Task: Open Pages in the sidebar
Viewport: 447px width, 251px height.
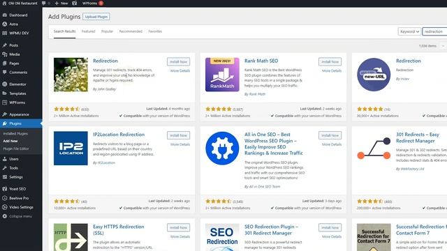Action: 14,63
